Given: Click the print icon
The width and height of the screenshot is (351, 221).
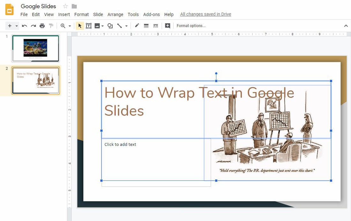Looking at the screenshot, I should 42,26.
